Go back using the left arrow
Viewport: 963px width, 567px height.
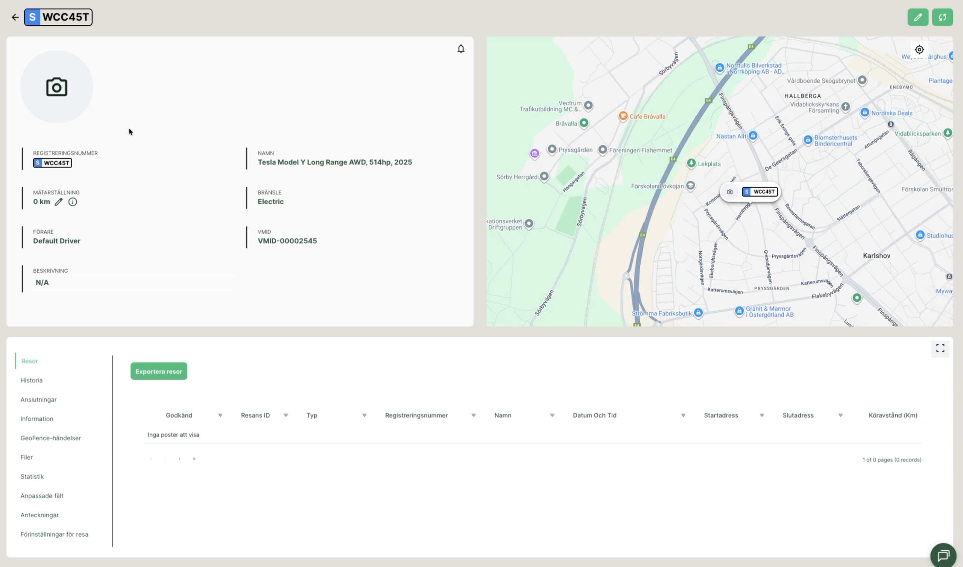pos(15,17)
